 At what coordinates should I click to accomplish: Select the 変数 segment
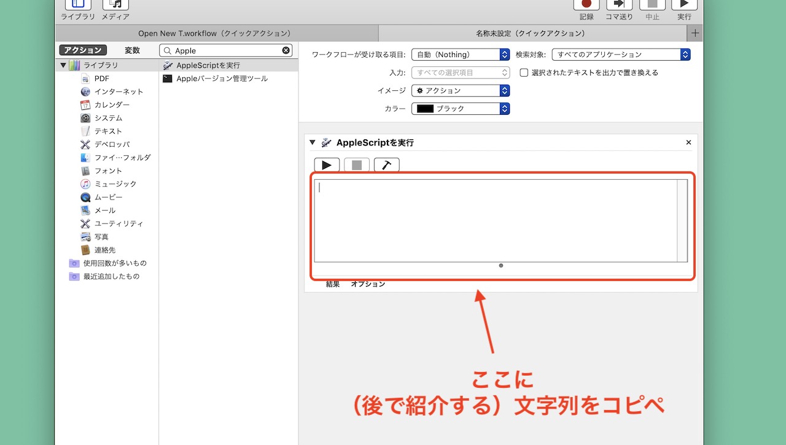coord(132,50)
